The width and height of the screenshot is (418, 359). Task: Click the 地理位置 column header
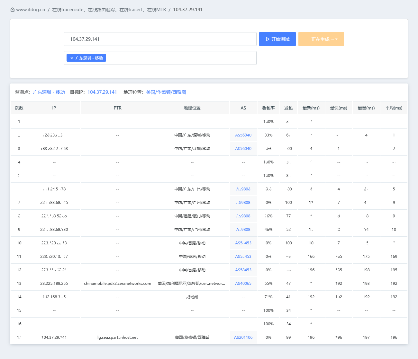(192, 108)
